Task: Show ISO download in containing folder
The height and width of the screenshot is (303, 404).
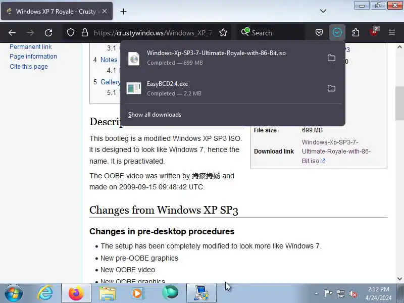Action: [331, 58]
